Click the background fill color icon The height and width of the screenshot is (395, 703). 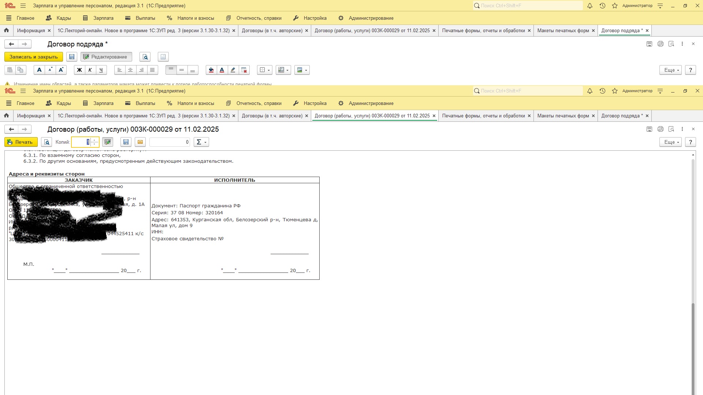pos(211,70)
